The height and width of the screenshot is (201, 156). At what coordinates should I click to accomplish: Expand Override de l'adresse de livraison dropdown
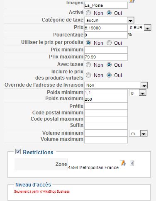click(144, 85)
